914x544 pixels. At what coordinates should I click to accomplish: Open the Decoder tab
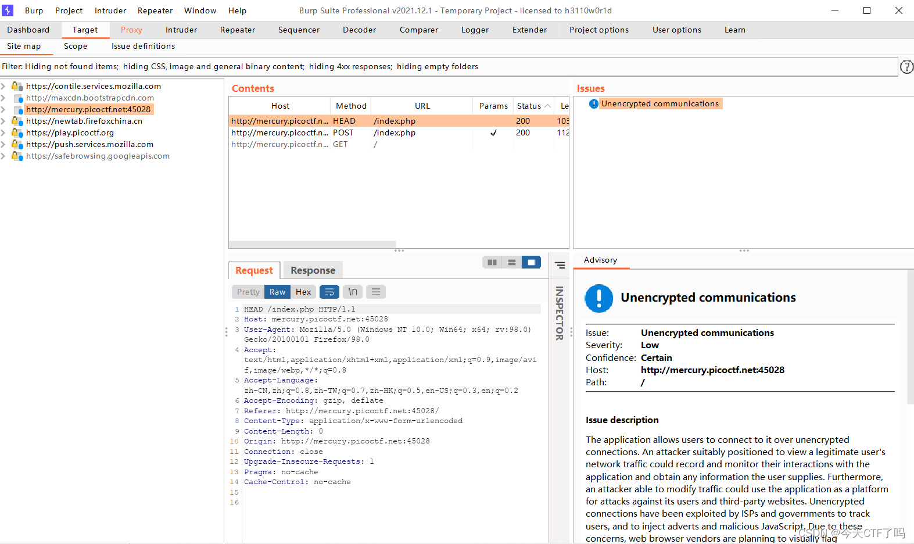(x=359, y=30)
